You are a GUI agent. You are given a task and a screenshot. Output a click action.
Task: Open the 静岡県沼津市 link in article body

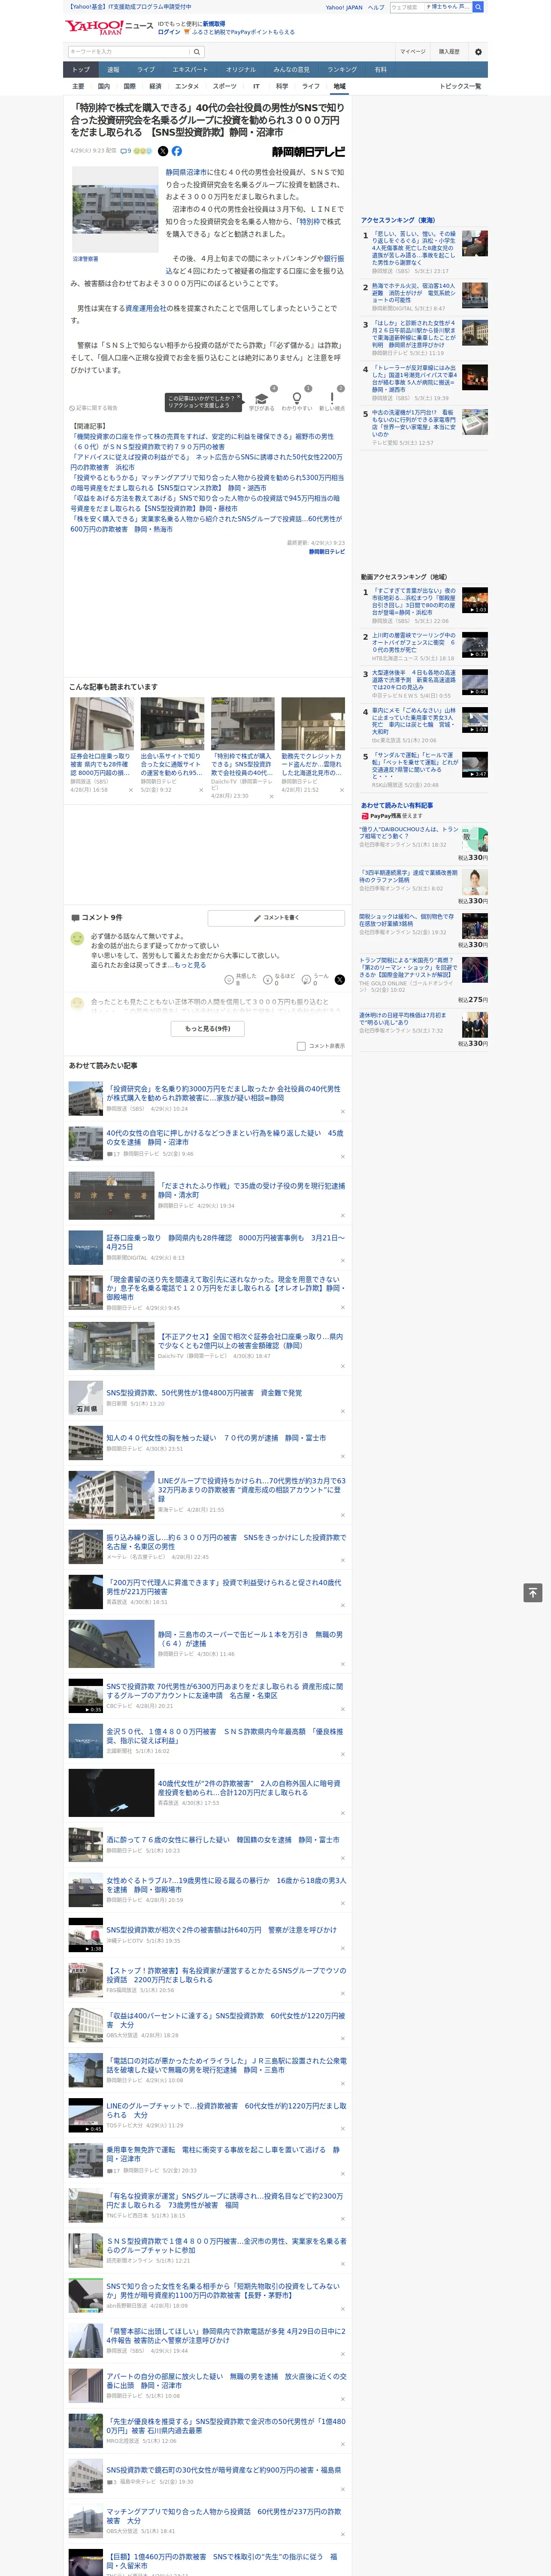186,172
